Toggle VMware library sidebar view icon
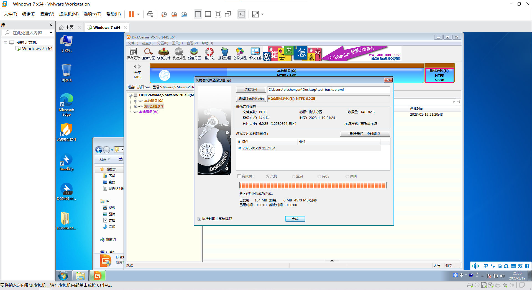 (x=198, y=14)
